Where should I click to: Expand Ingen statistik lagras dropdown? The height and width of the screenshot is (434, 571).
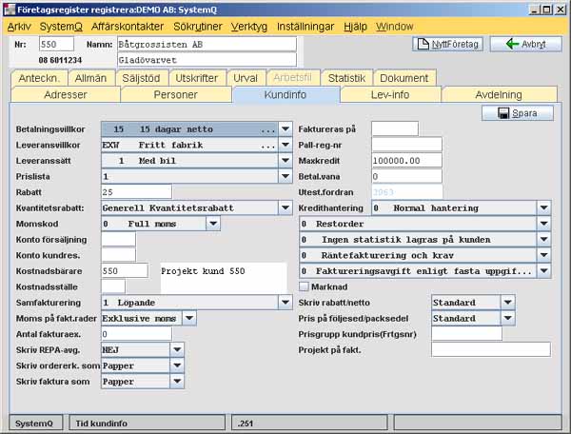(x=544, y=240)
